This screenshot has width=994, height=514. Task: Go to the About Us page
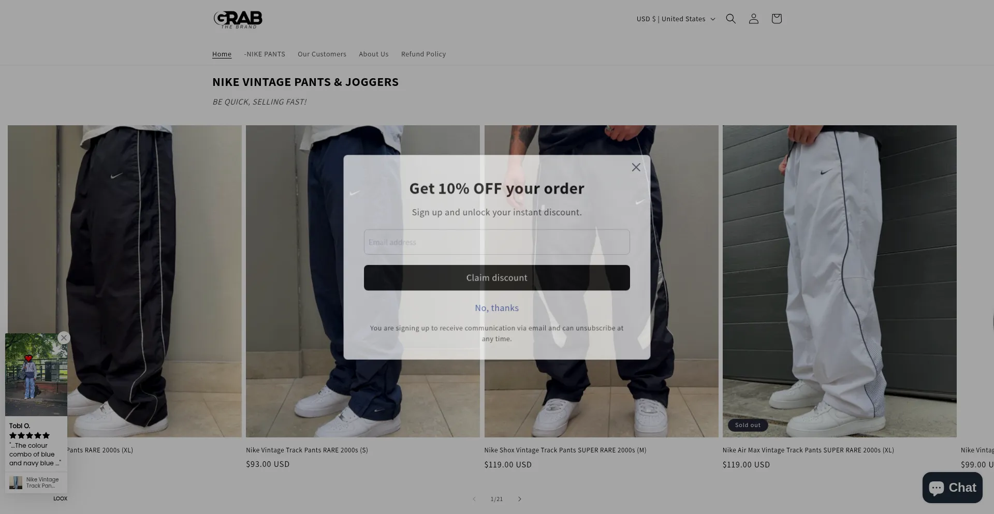click(373, 54)
